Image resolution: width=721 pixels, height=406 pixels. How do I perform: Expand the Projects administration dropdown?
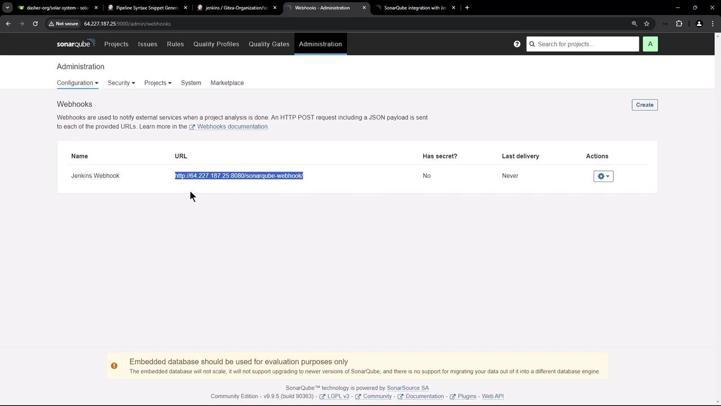point(158,83)
